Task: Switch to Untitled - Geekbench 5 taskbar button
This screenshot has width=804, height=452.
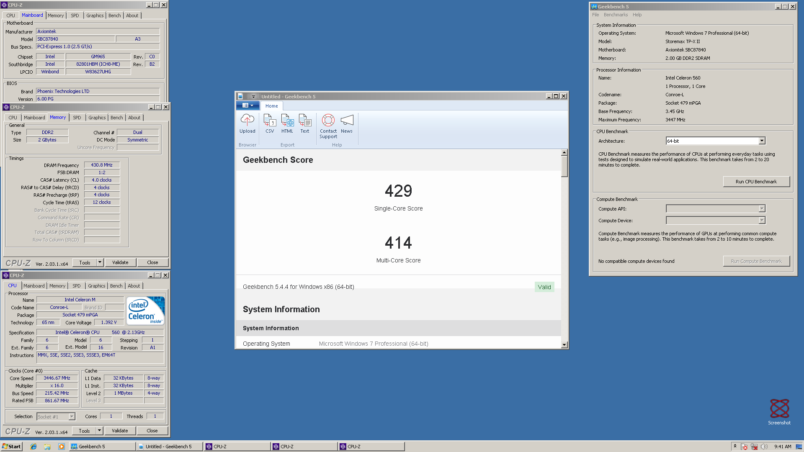Action: coord(169,447)
